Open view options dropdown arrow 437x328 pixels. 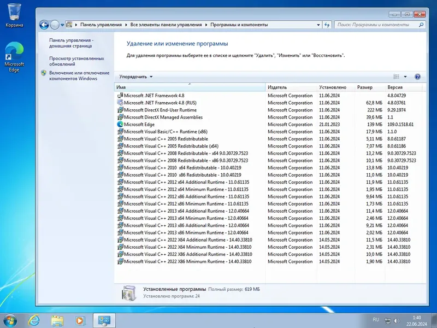[405, 77]
